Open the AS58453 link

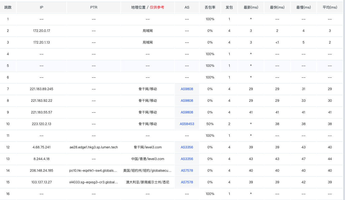187,124
